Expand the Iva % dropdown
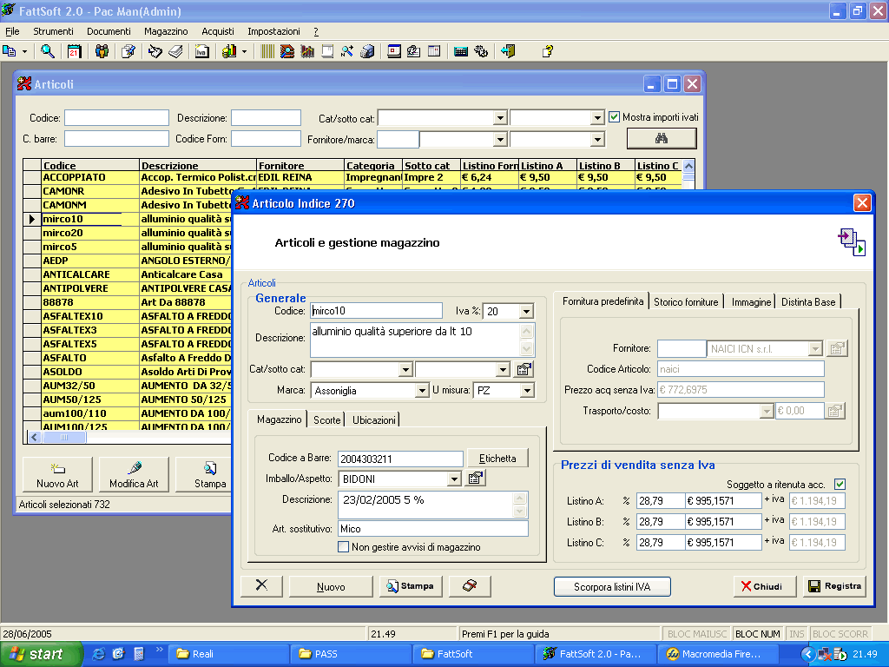889x667 pixels. (x=526, y=312)
